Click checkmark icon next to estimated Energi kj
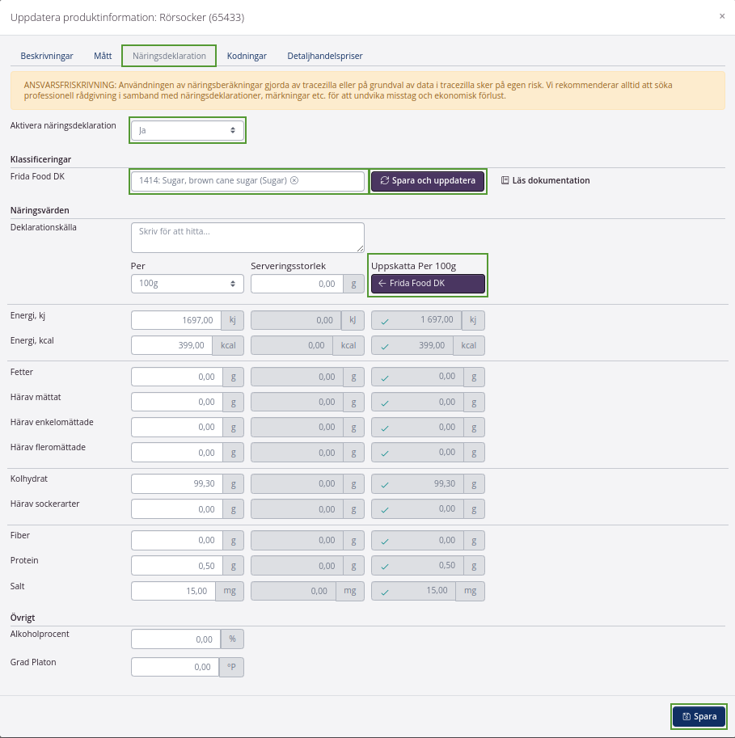This screenshot has width=735, height=738. click(x=385, y=321)
